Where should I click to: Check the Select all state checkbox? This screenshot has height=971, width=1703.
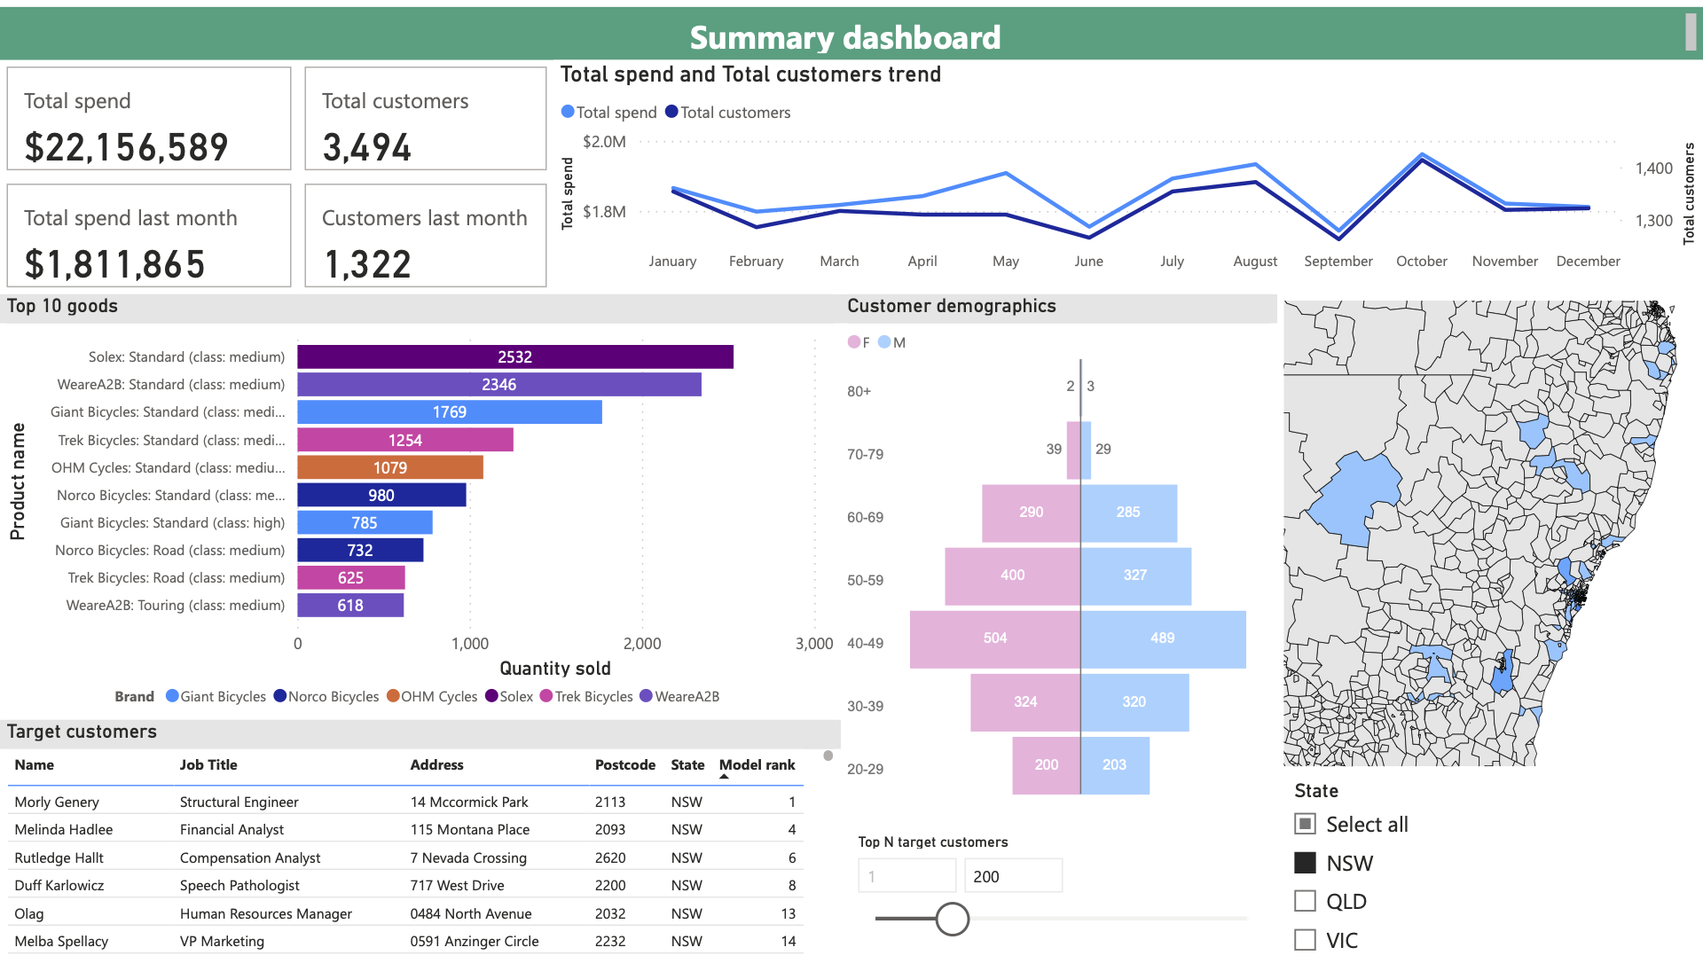[1305, 824]
